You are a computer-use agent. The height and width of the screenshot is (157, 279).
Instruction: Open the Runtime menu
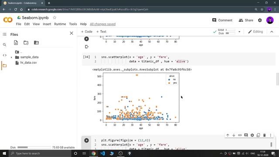pos(60,24)
